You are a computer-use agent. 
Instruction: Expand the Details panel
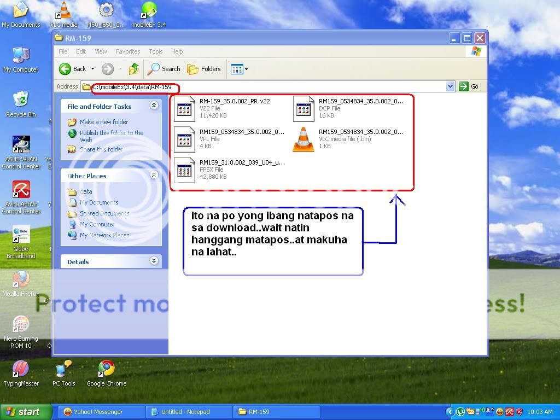point(154,261)
